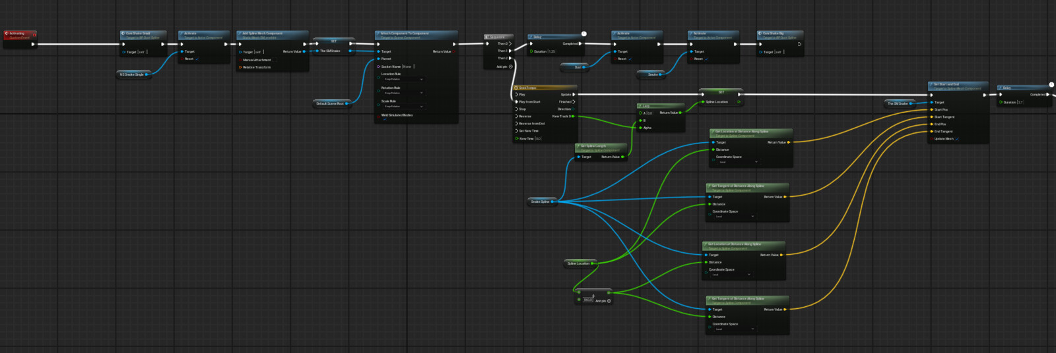Image resolution: width=1056 pixels, height=353 pixels.
Task: Click the Start Tangent input pin
Action: 932,117
